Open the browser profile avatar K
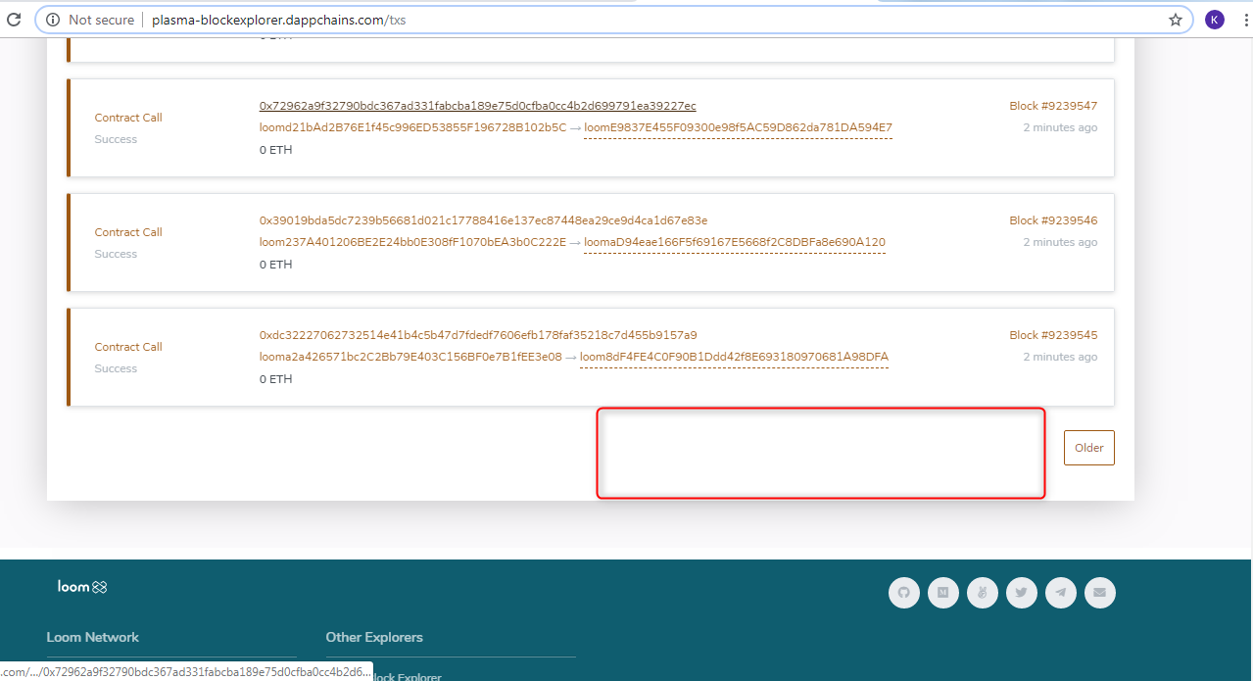 click(1214, 19)
